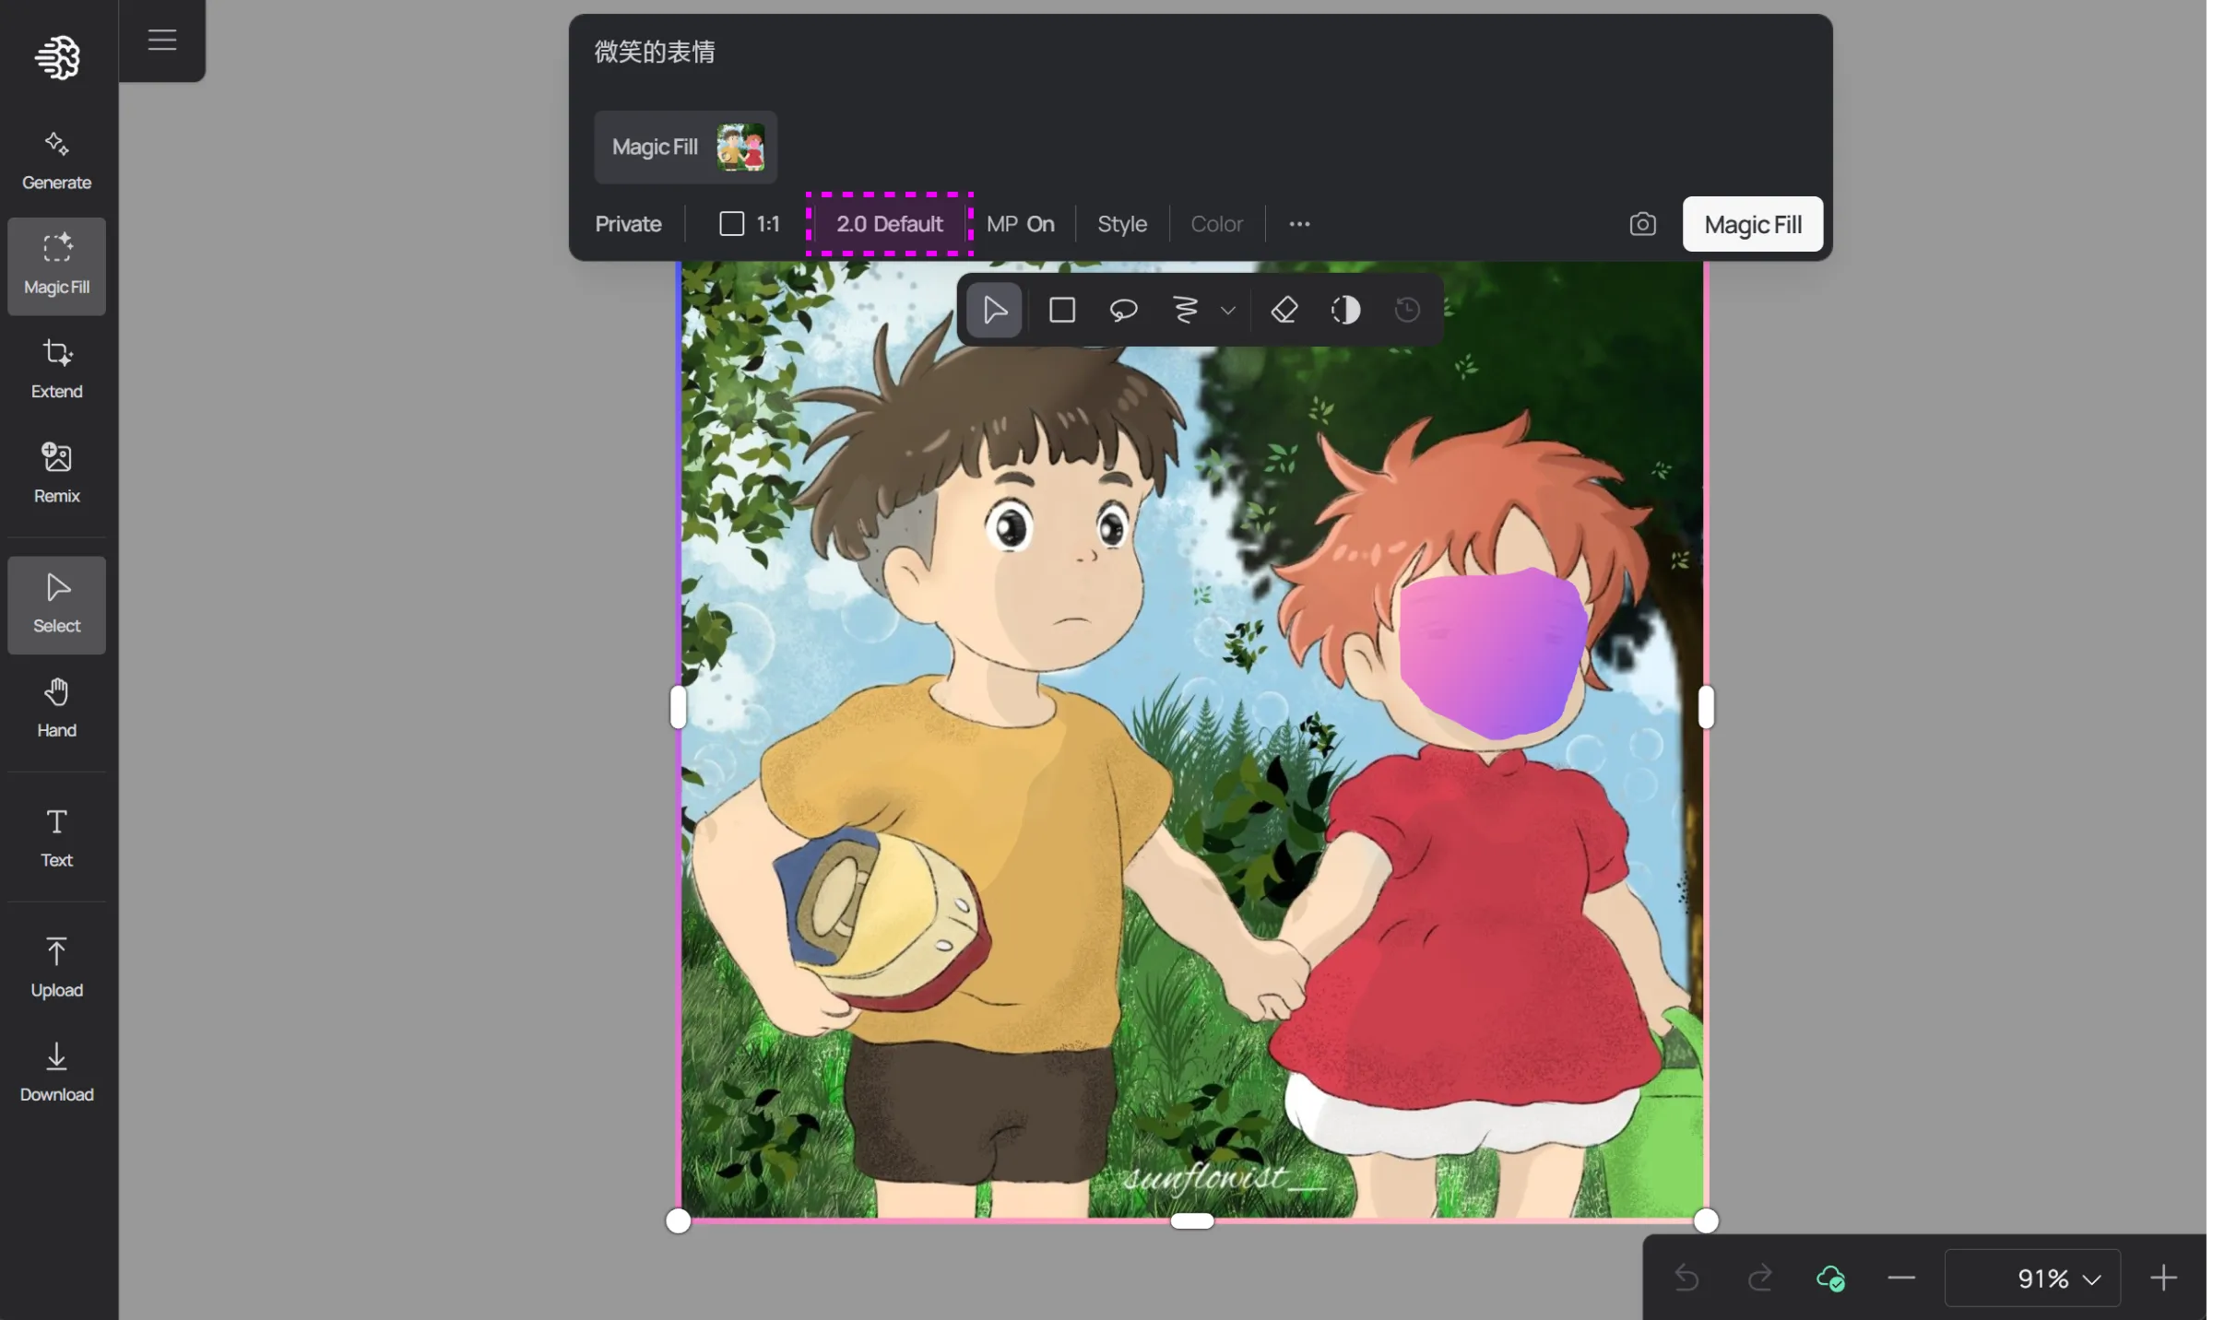Download the canvas image
Image resolution: width=2213 pixels, height=1320 pixels.
pos(57,1072)
